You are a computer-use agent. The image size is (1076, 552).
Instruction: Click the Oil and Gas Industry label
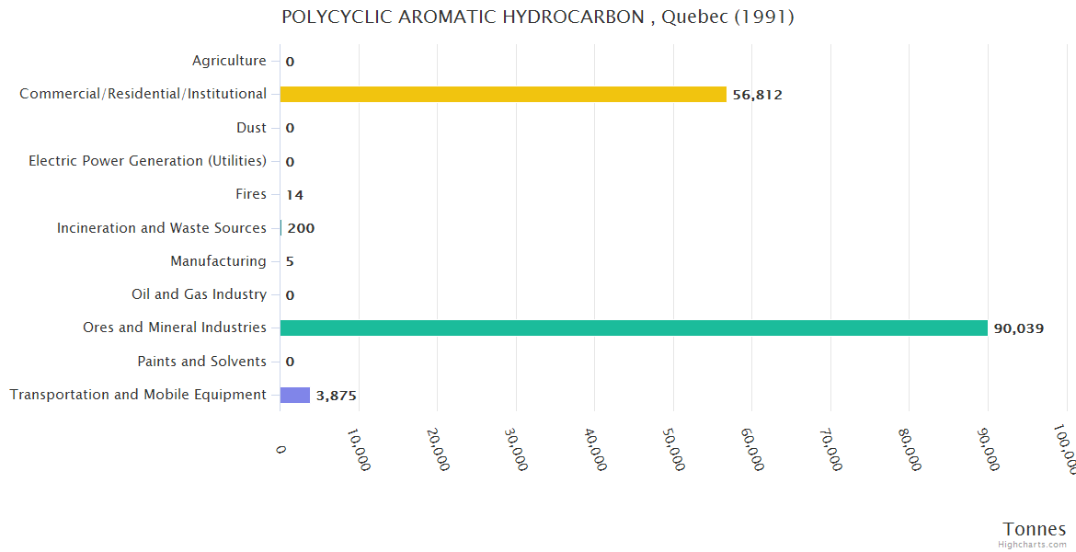[x=199, y=294]
